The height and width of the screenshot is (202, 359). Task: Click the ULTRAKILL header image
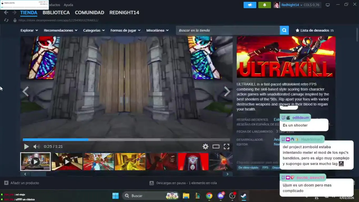286,57
